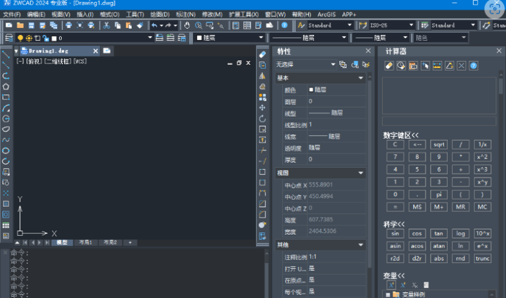
Task: Activate the Pan hand tool
Action: point(187,25)
